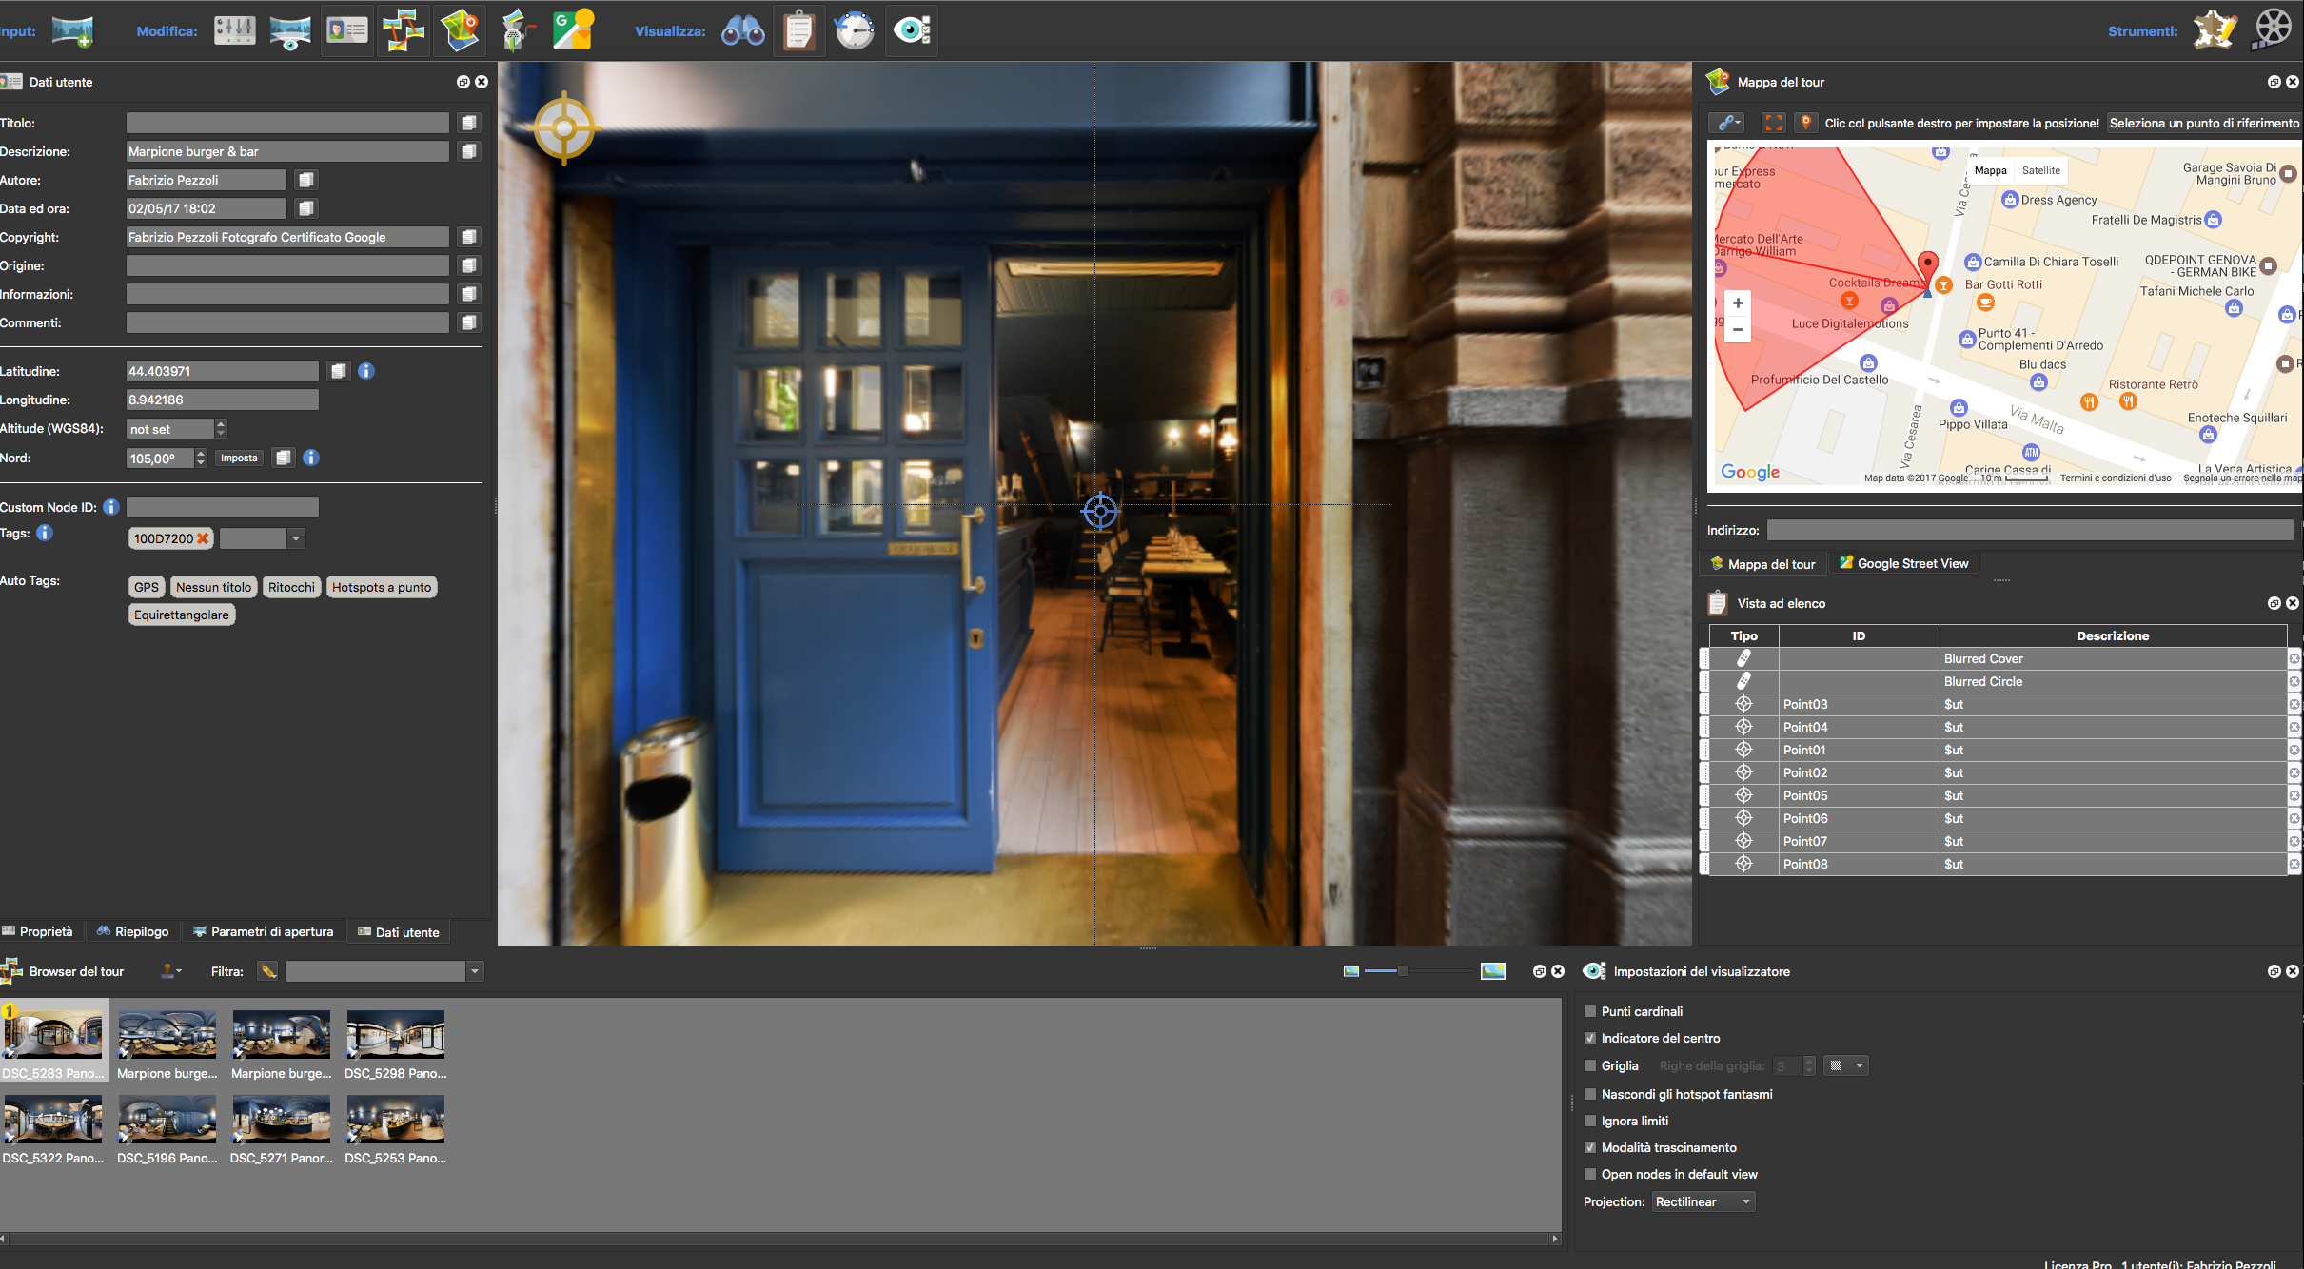Switch to the Proprietà tab
Screen dimensions: 2304x1269
coord(38,932)
